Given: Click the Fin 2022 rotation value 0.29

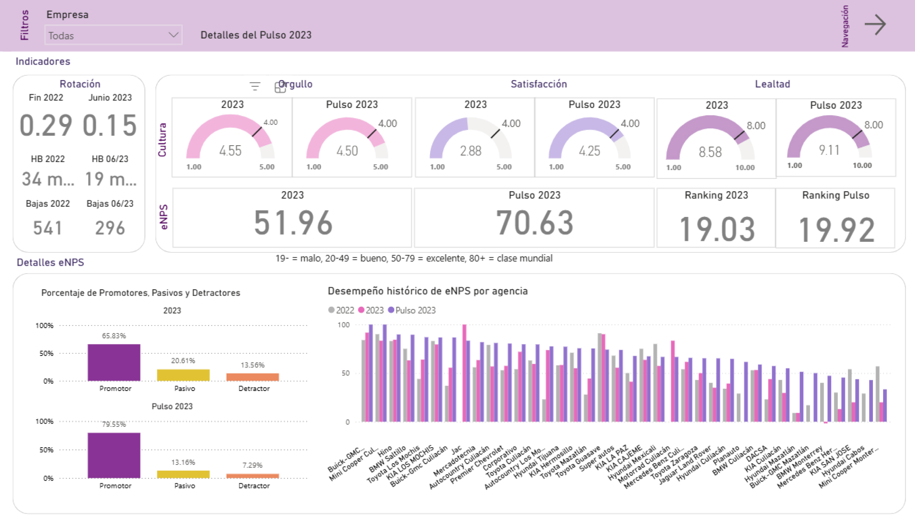Looking at the screenshot, I should point(46,125).
